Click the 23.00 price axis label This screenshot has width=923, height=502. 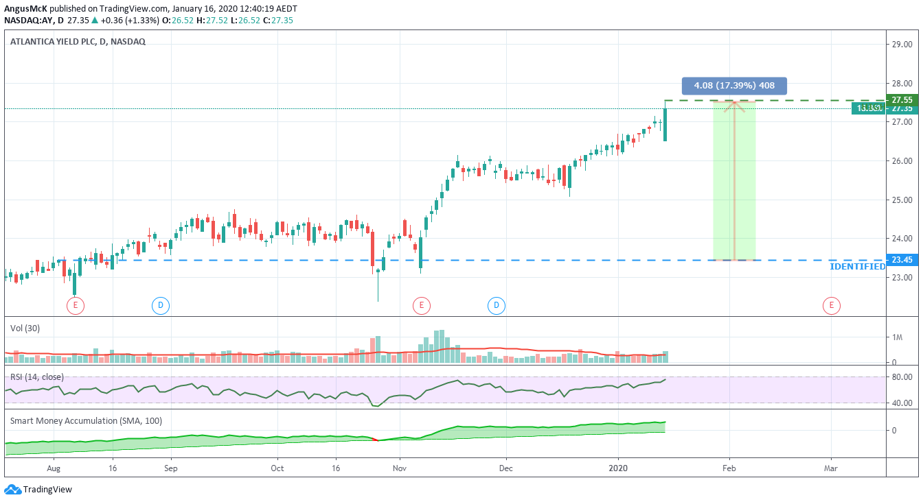pyautogui.click(x=901, y=278)
